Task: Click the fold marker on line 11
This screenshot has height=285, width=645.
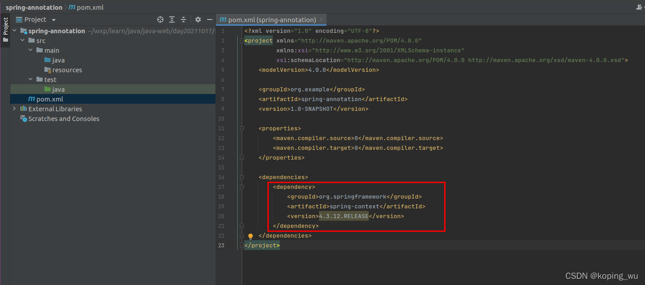Action: pyautogui.click(x=242, y=129)
